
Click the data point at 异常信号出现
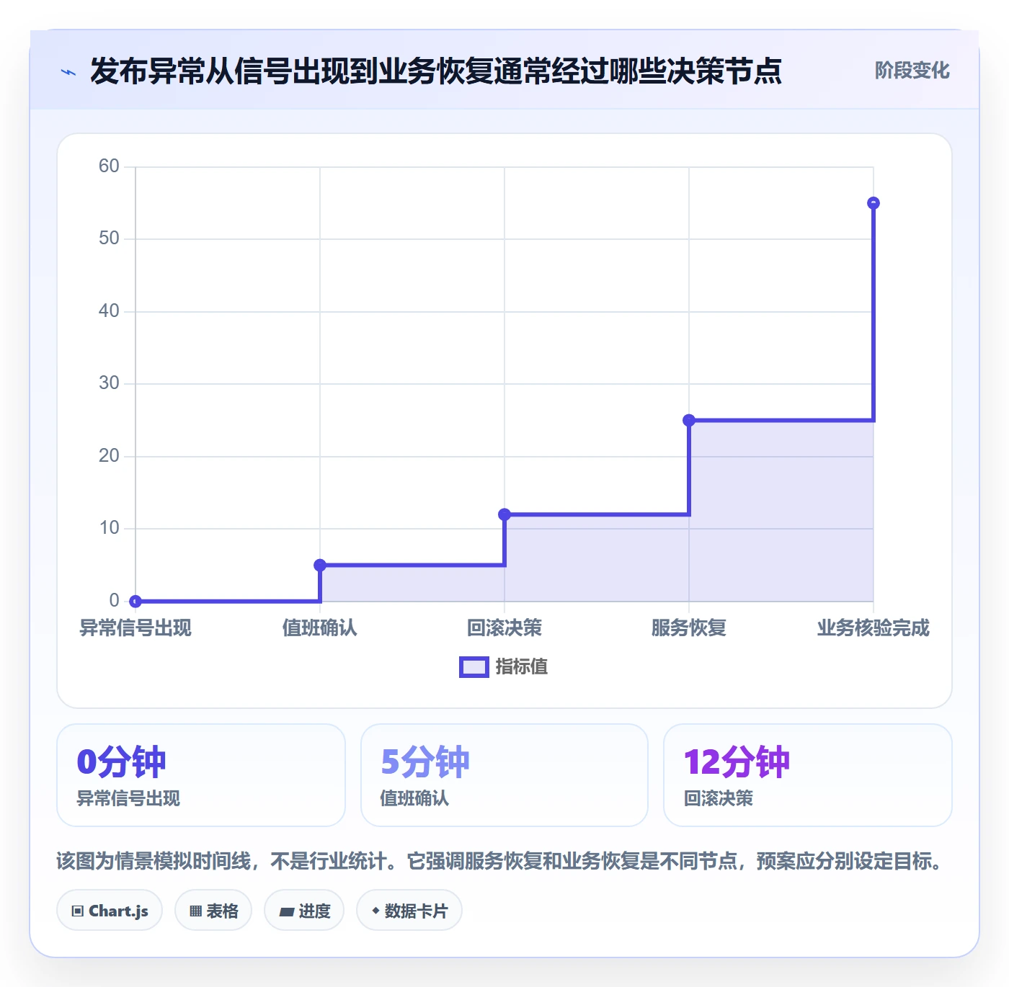coord(135,601)
